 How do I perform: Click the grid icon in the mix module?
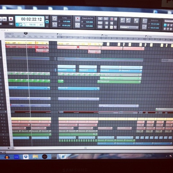coord(111,23)
